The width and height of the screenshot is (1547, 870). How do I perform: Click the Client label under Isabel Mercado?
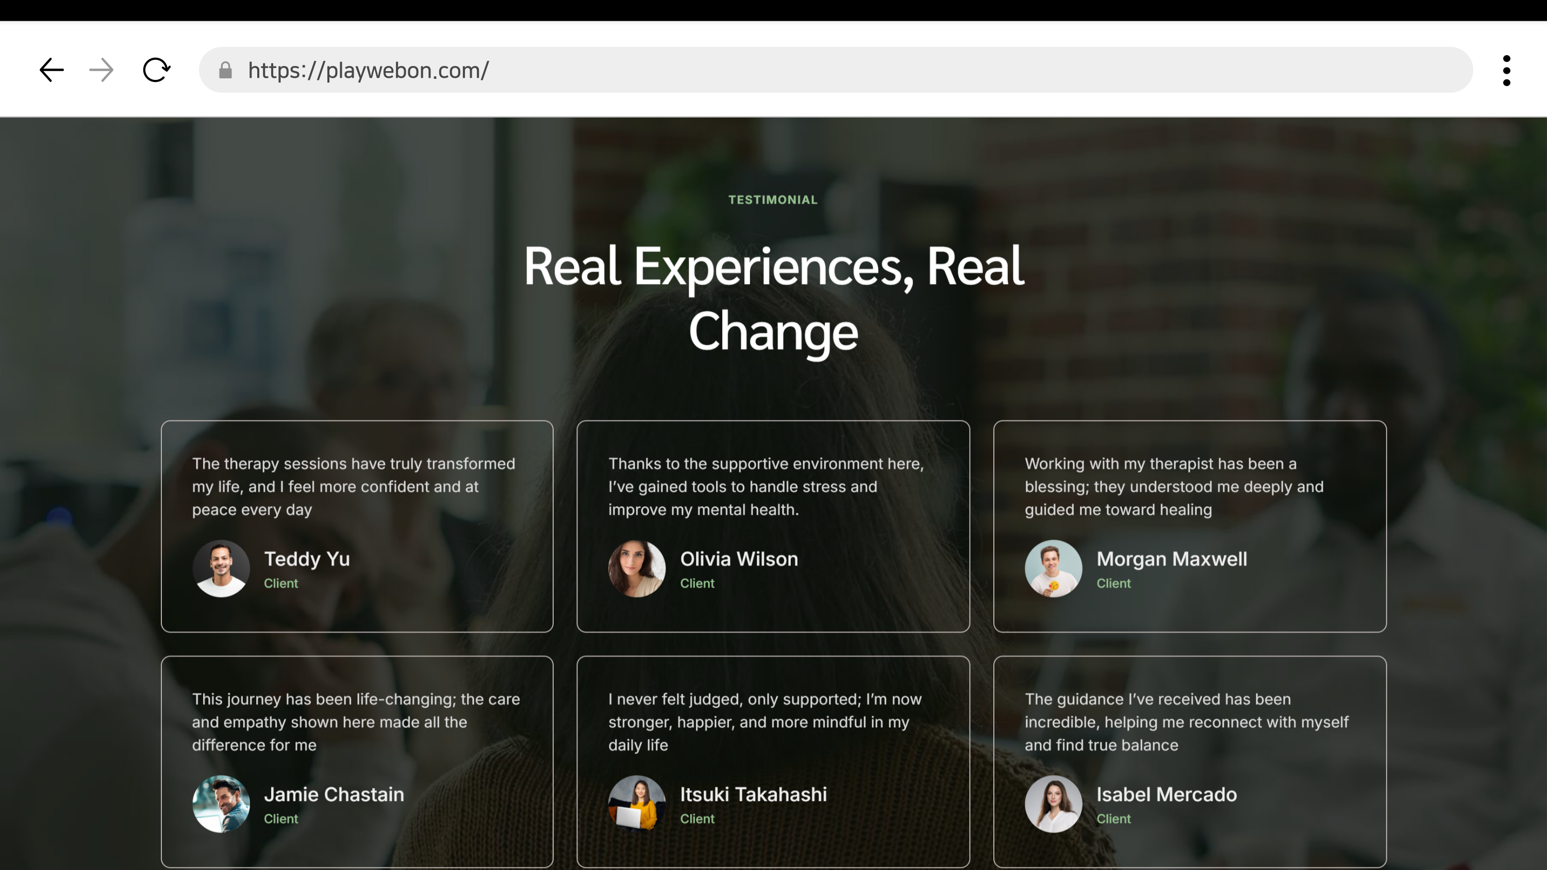[x=1113, y=819]
